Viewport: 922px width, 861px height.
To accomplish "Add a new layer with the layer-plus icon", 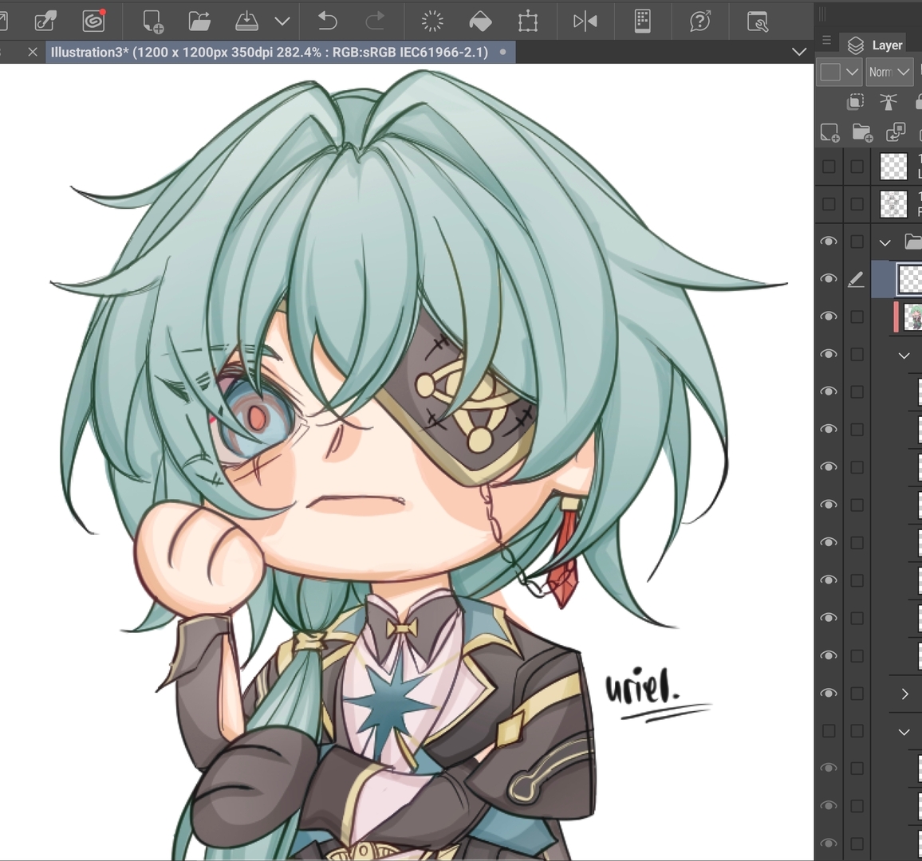I will pyautogui.click(x=829, y=132).
